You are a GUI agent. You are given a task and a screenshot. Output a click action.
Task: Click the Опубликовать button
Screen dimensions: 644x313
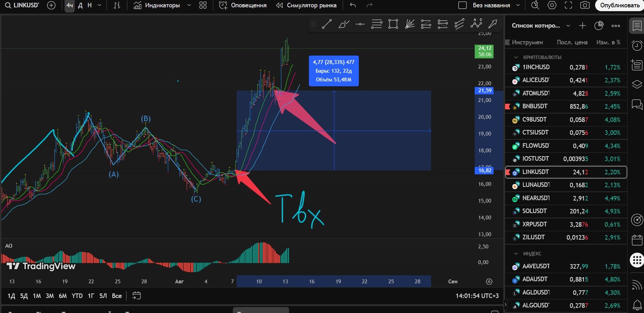[620, 5]
